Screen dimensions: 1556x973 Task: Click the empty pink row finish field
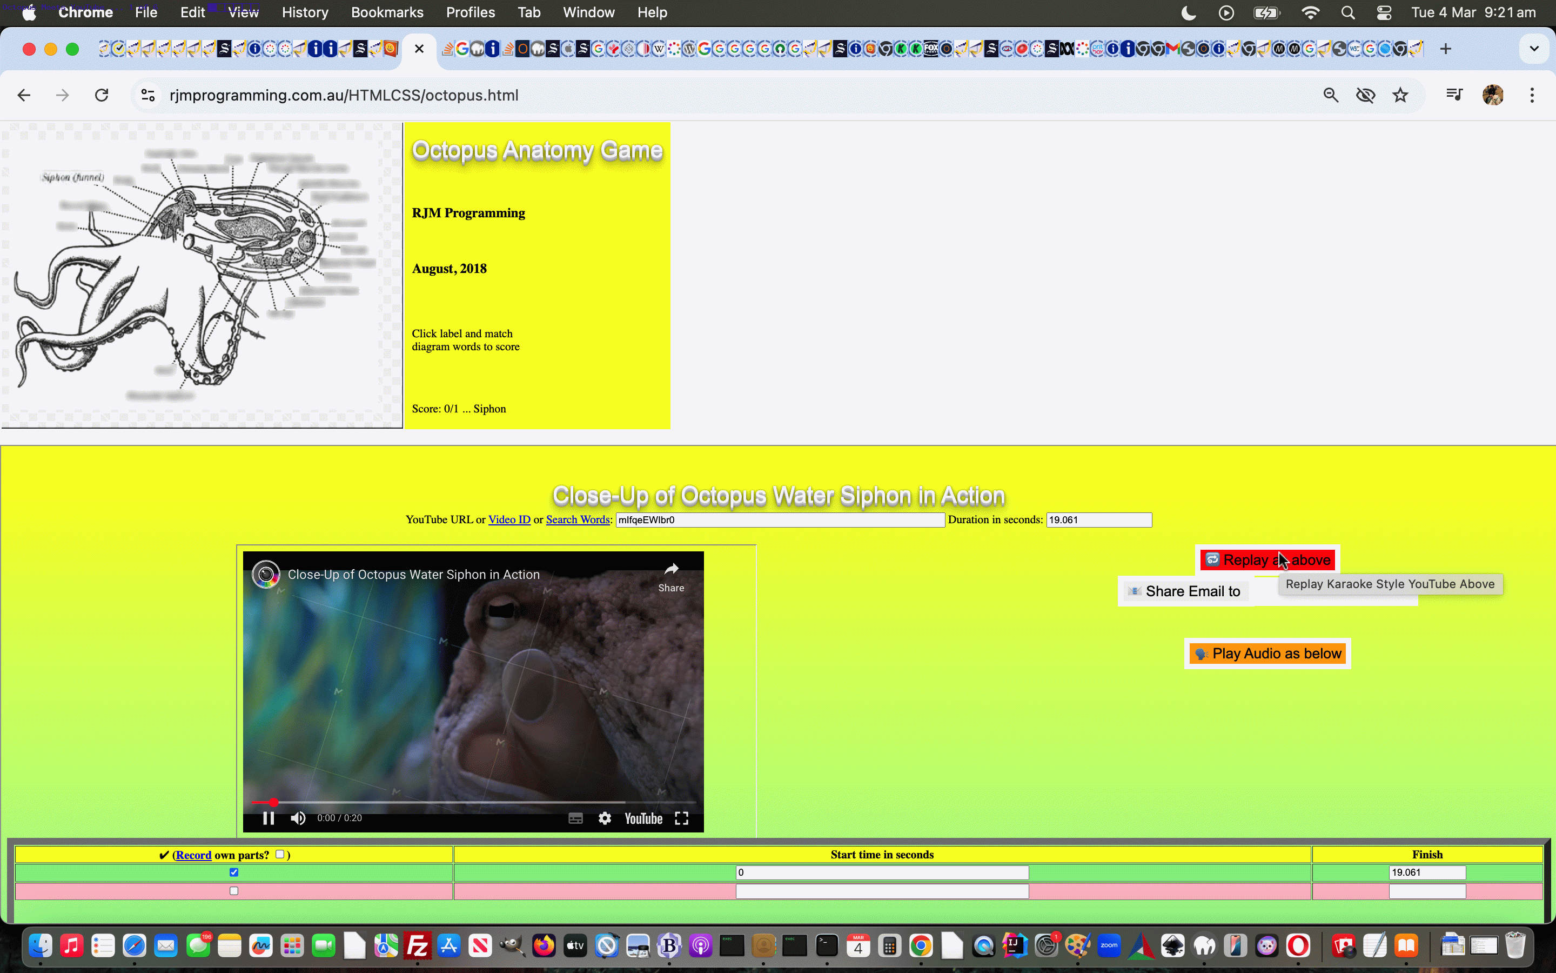pos(1427,891)
